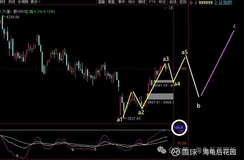Open the 复盘 replay review function
This screenshot has height=160, width=244.
pyautogui.click(x=111, y=2)
